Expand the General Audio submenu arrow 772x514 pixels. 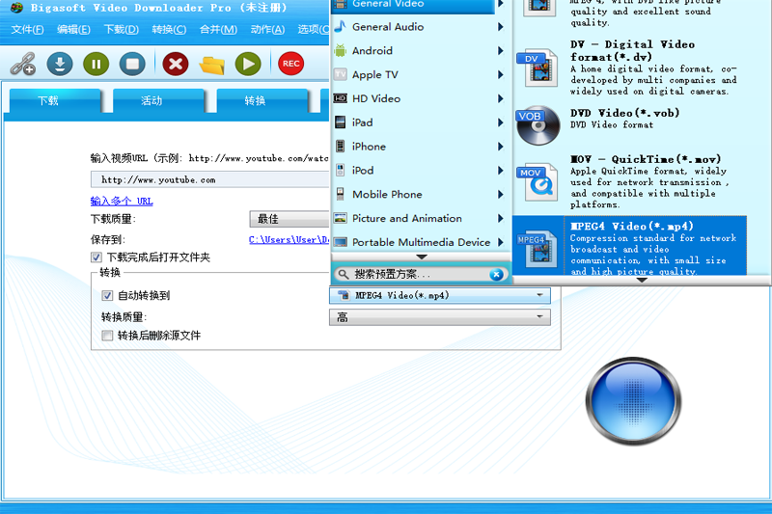coord(501,27)
